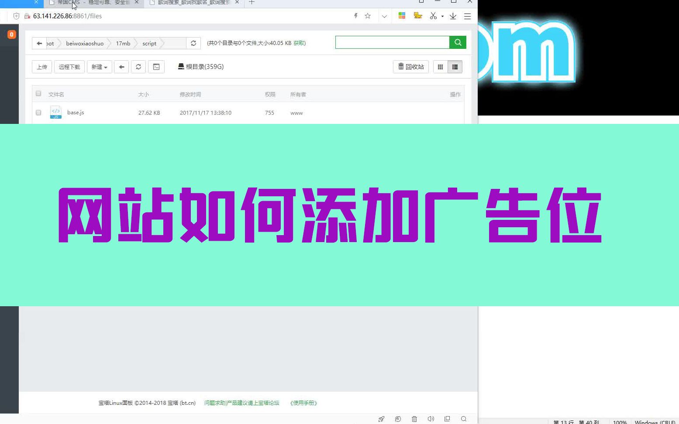Viewport: 679px width, 424px height.
Task: Click the base.js file icon
Action: click(x=55, y=113)
